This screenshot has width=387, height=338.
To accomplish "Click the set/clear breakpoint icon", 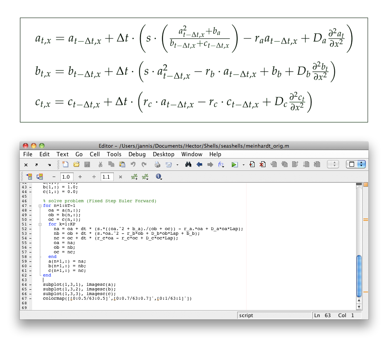I will (x=252, y=164).
